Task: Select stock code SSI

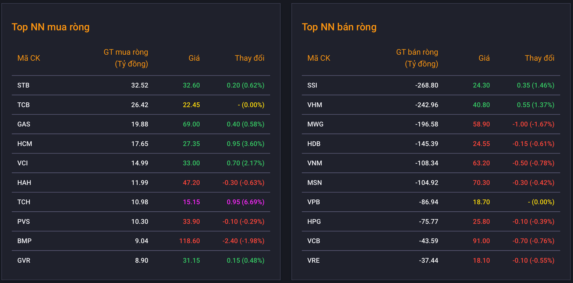Action: point(312,85)
